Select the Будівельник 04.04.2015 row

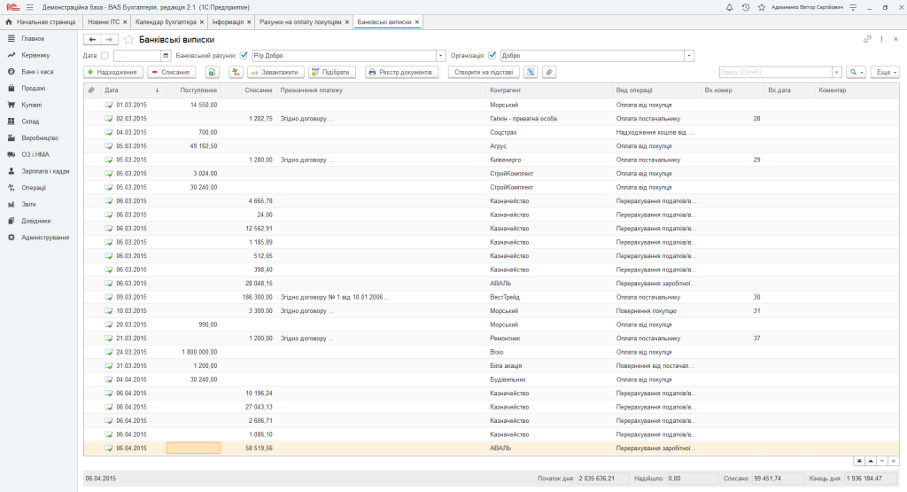[x=491, y=379]
